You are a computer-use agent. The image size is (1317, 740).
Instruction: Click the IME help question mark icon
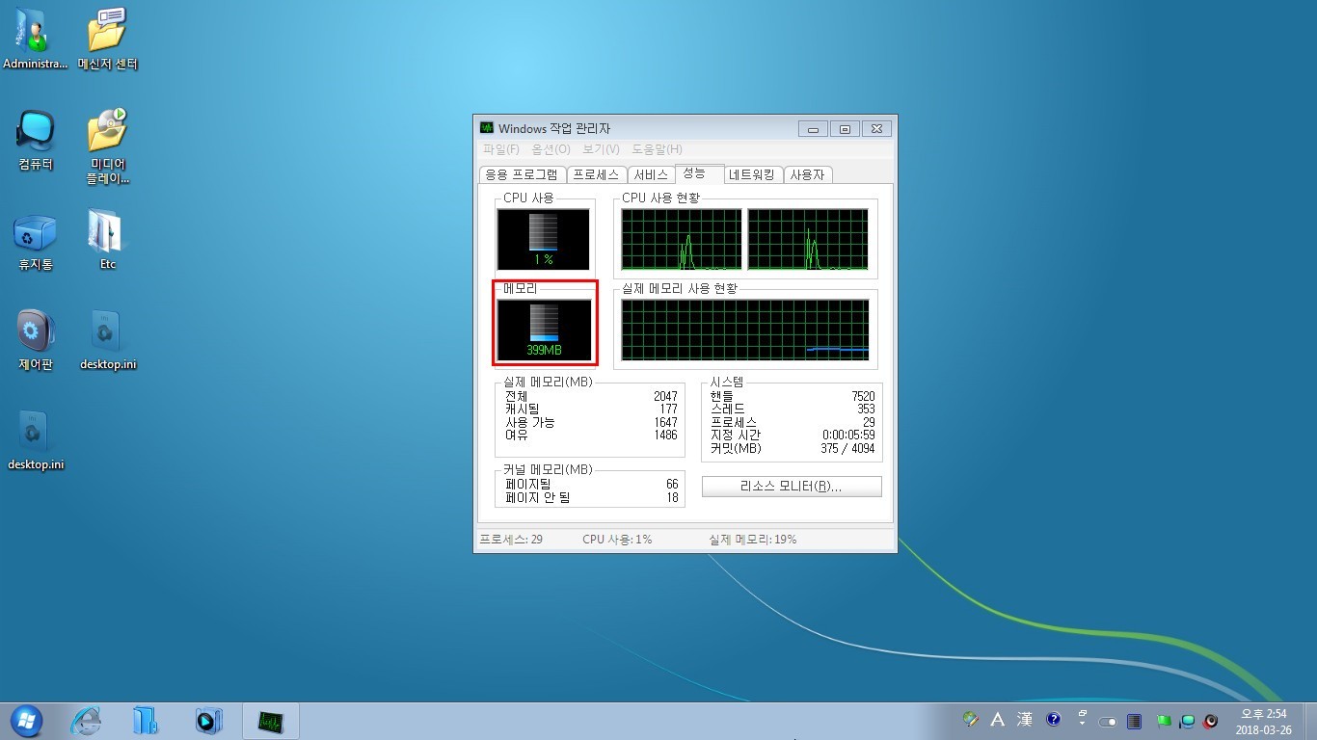[x=1054, y=719]
